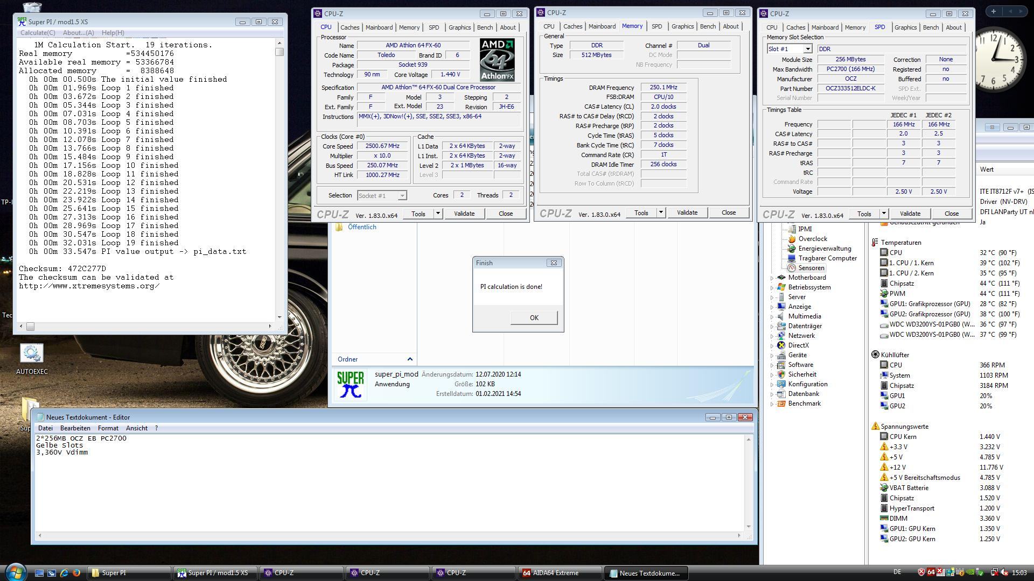Click Validate in CPU-Z CPU window
The image size is (1034, 581).
click(464, 214)
